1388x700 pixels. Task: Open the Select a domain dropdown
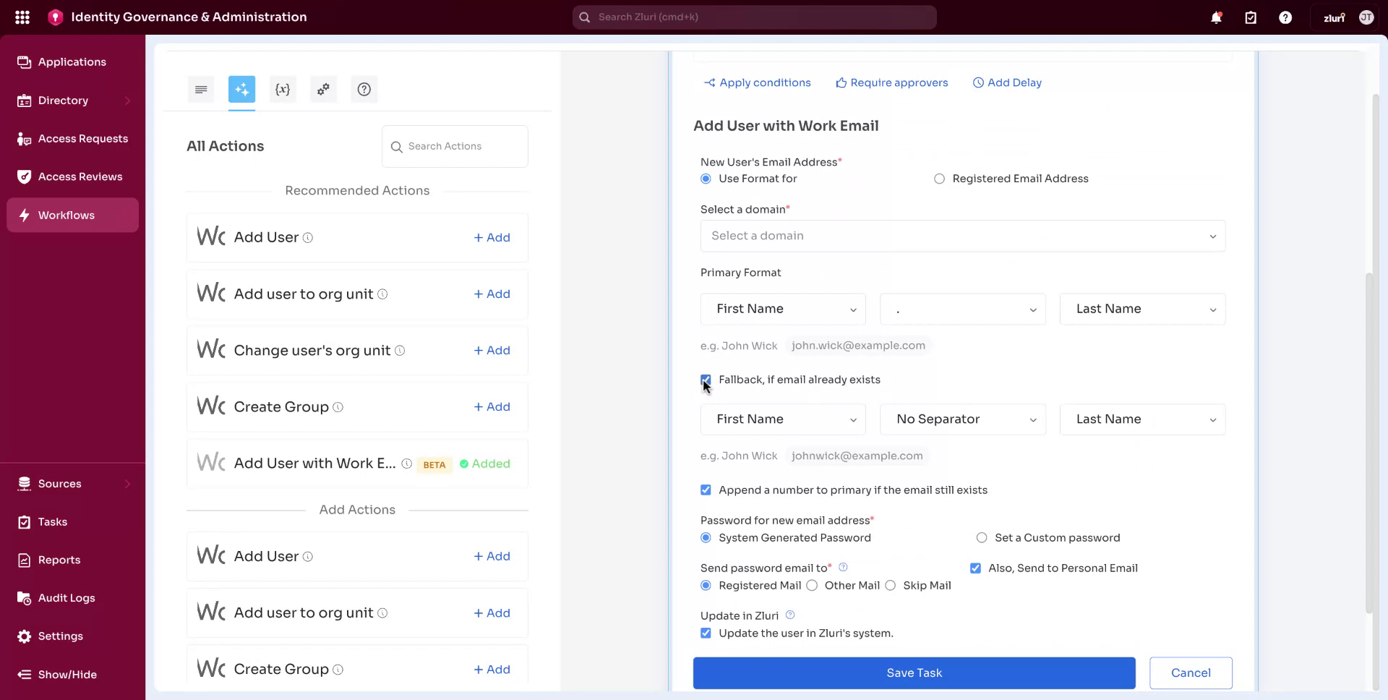pyautogui.click(x=961, y=236)
